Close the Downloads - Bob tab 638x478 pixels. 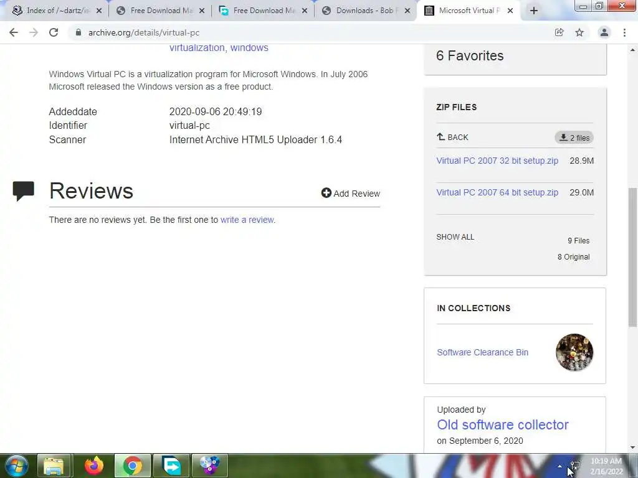click(407, 11)
